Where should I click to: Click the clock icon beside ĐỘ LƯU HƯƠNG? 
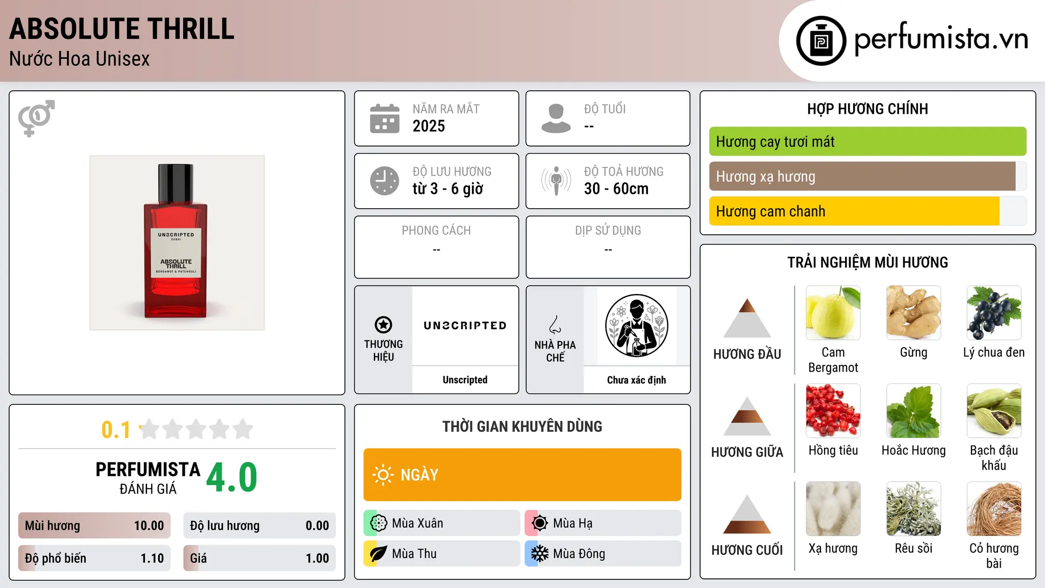pos(385,181)
